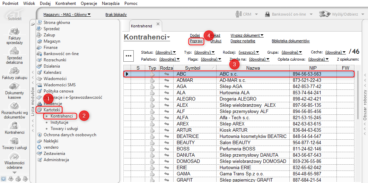The width and height of the screenshot is (368, 183).
Task: Open Faktury sprzedaży shortcut icon
Action: click(15, 31)
